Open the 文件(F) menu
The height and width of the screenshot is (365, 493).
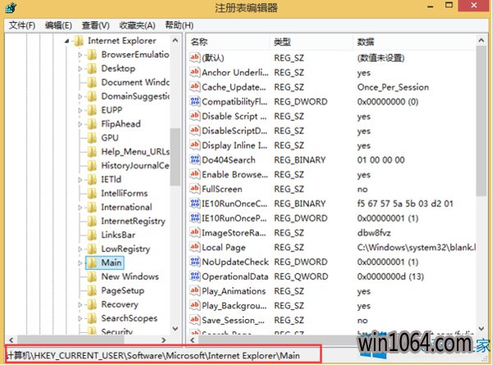coord(21,25)
